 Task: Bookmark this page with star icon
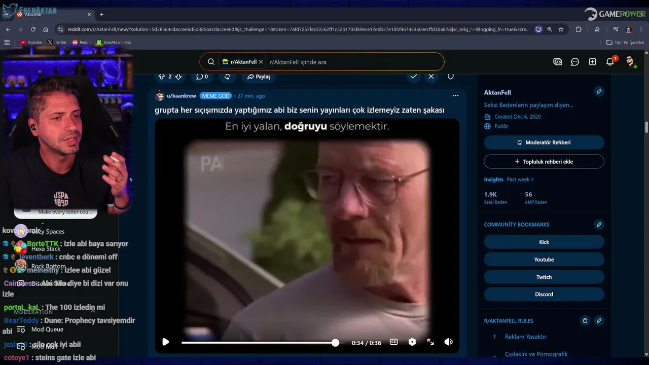pos(561,29)
